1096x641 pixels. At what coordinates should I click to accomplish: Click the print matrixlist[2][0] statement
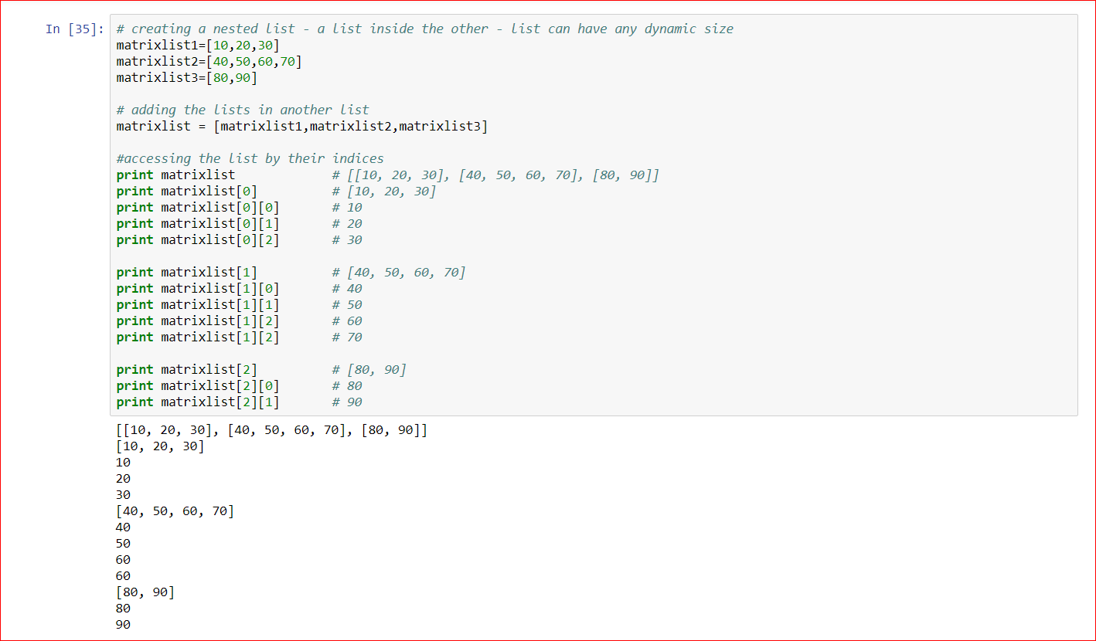point(198,386)
